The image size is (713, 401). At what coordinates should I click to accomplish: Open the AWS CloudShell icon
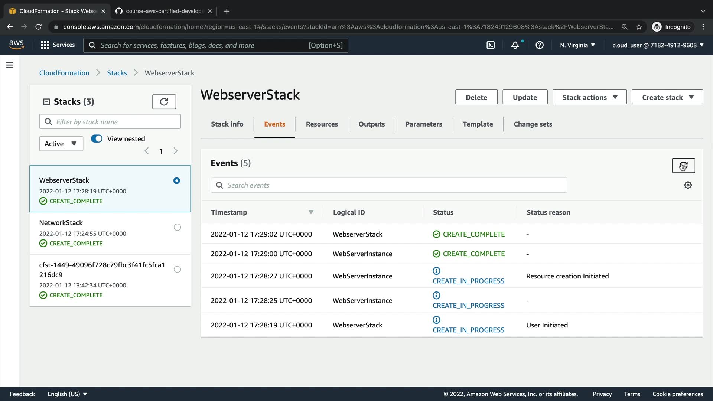pos(491,45)
